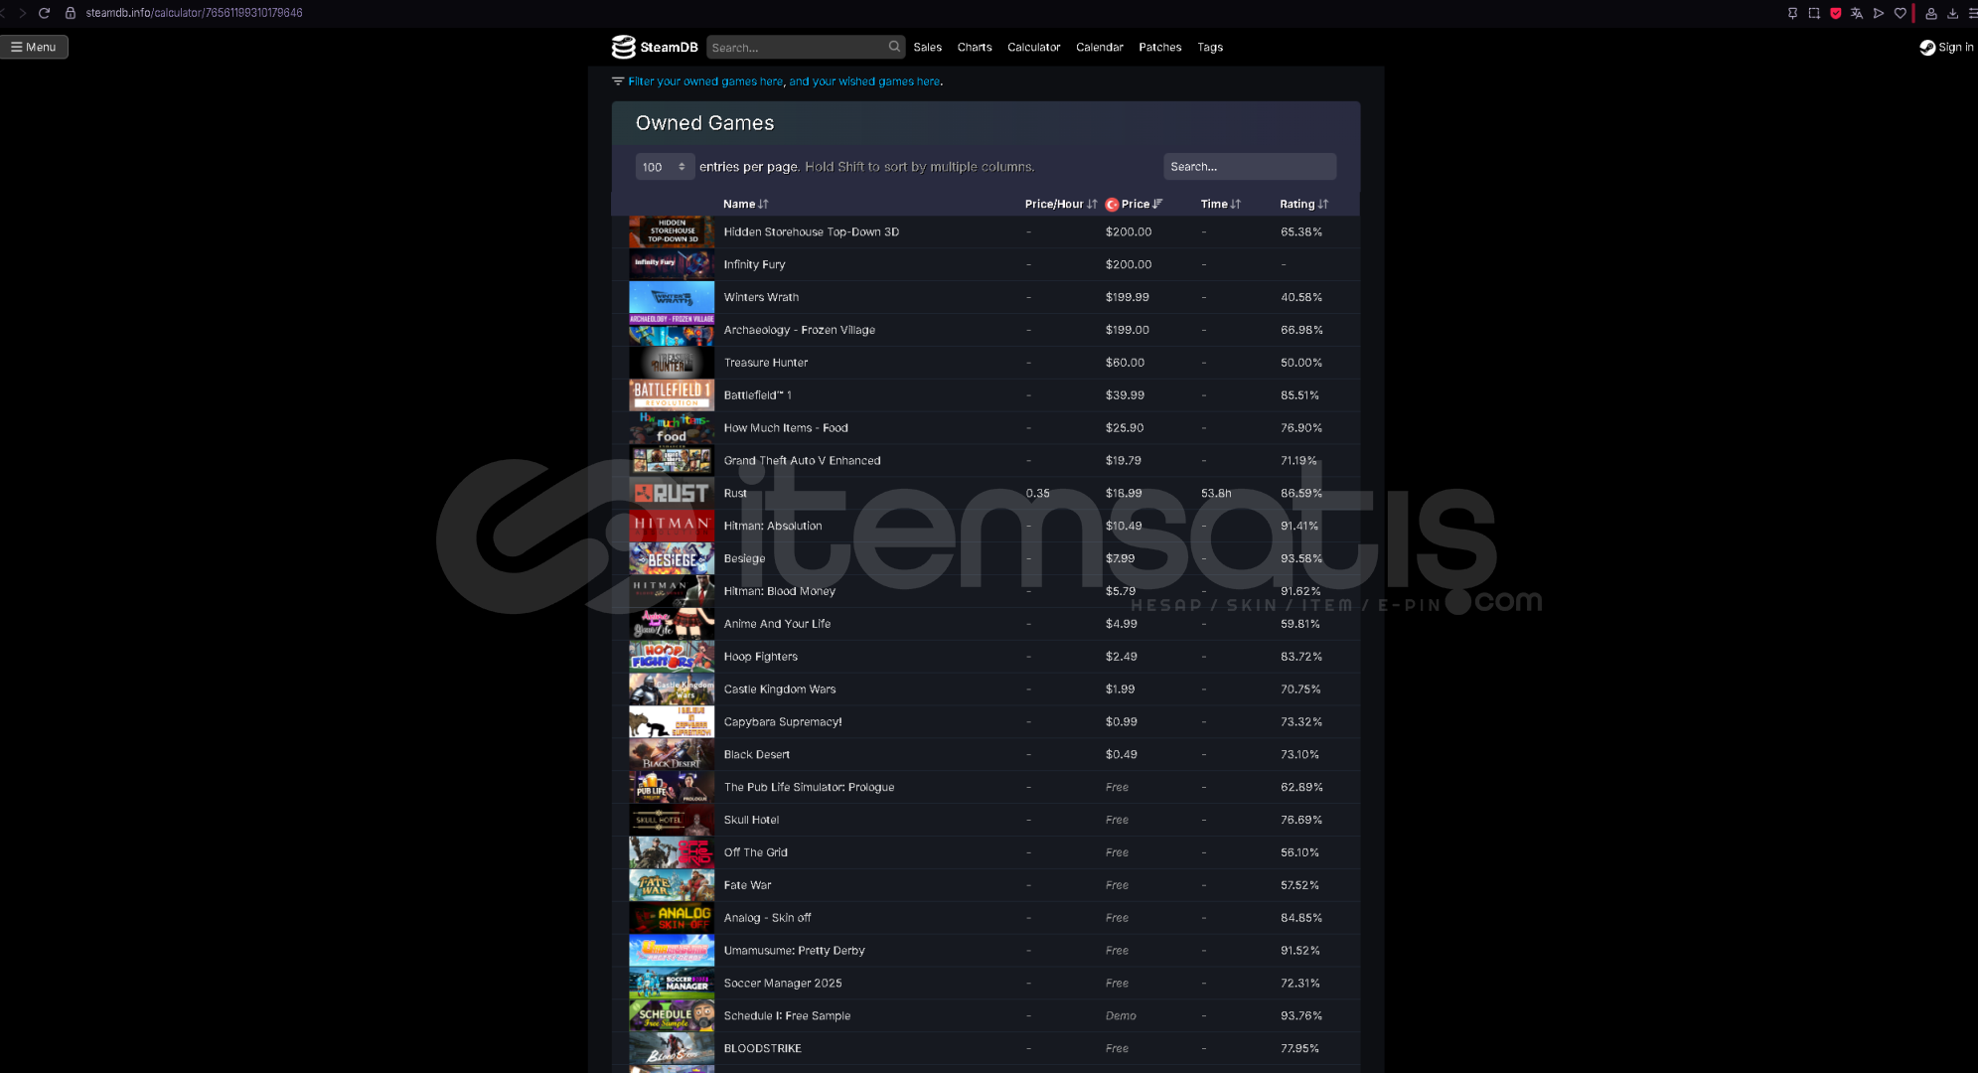Screen dimensions: 1978x1073
Task: Click the magnifier icon in SteamDB search
Action: point(894,47)
